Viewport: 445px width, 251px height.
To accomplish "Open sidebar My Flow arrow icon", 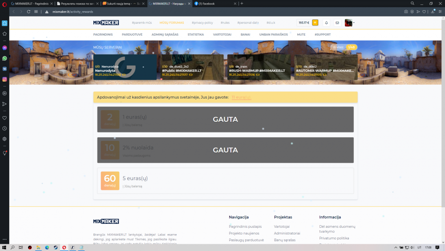I will point(4,104).
